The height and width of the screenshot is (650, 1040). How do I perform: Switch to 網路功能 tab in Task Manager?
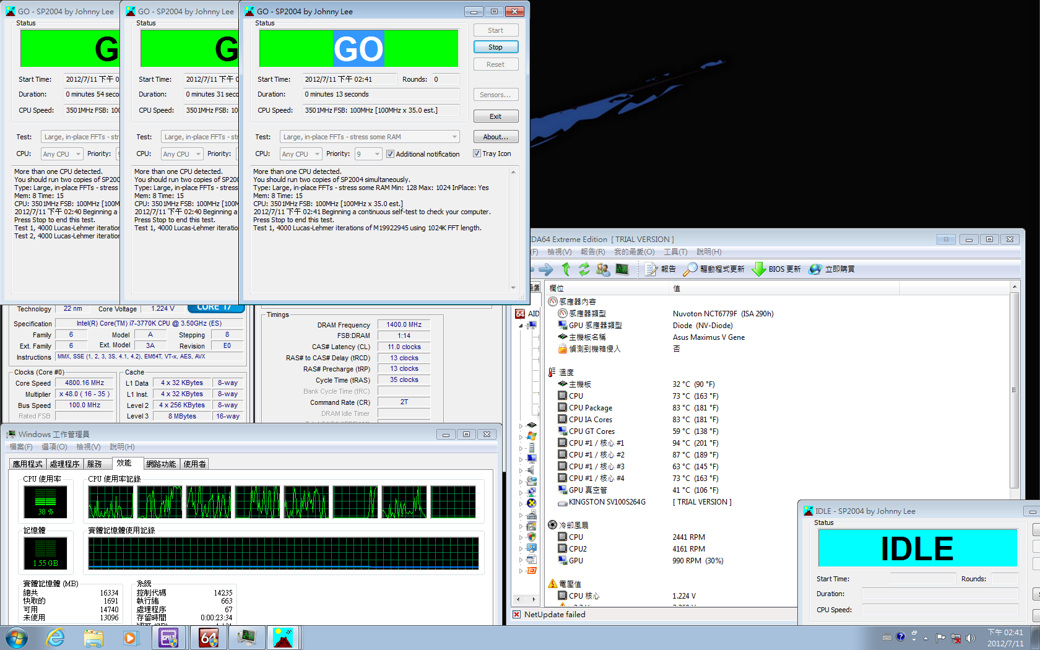click(x=161, y=464)
